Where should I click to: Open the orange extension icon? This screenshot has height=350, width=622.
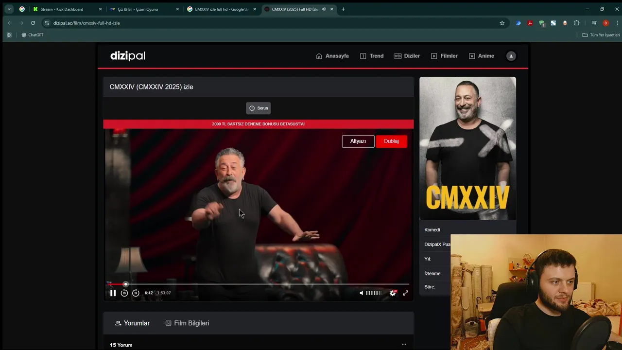565,23
